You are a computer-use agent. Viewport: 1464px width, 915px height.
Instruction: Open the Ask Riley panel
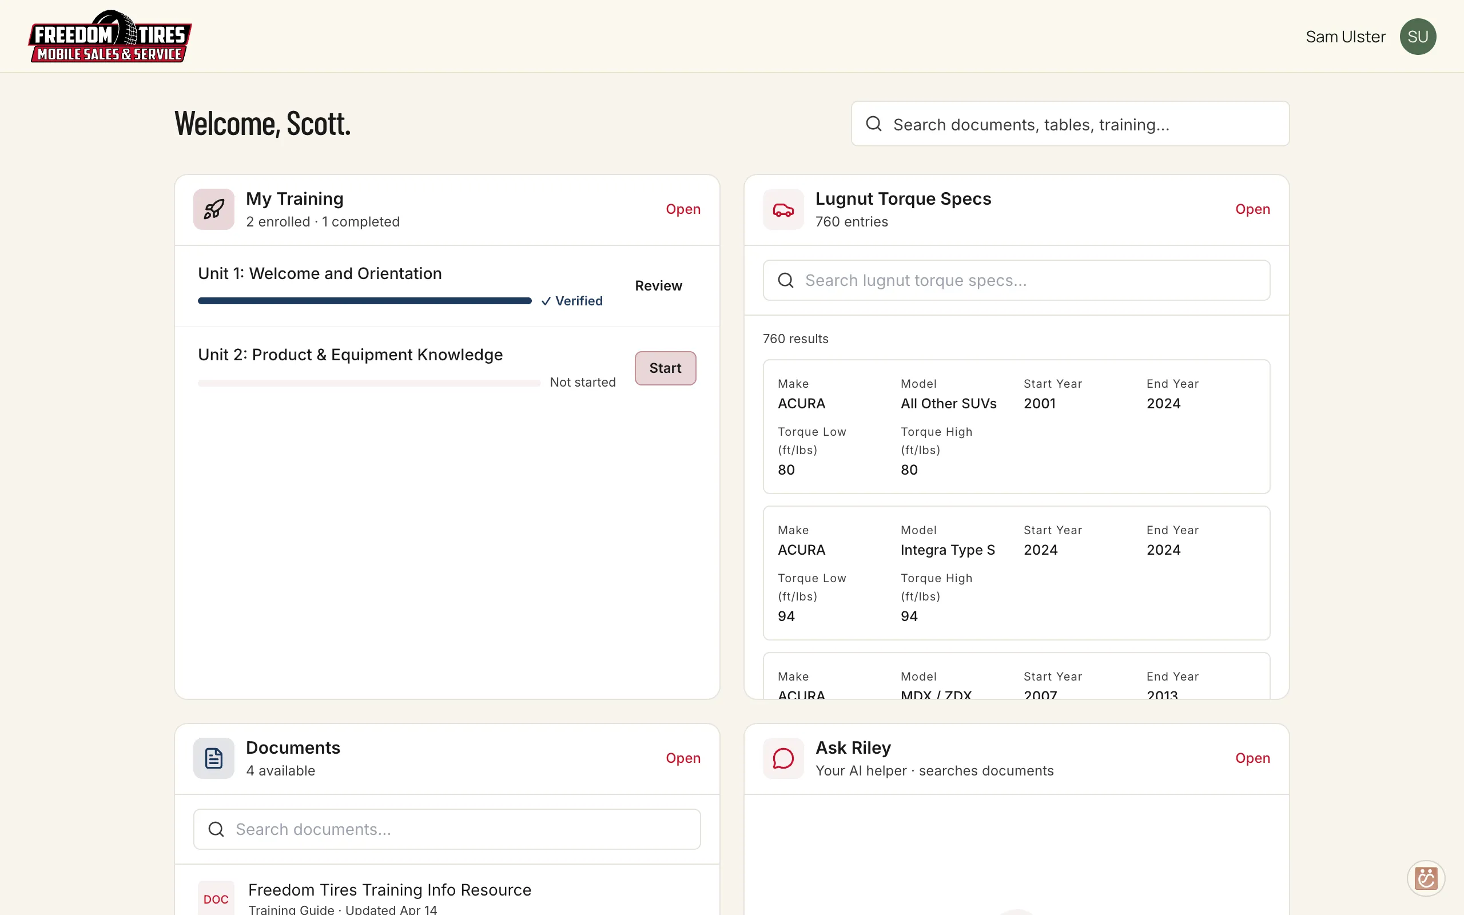[1252, 758]
